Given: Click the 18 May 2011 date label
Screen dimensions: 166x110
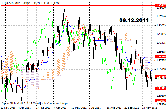Looking at the screenshot, I should click(79, 108).
